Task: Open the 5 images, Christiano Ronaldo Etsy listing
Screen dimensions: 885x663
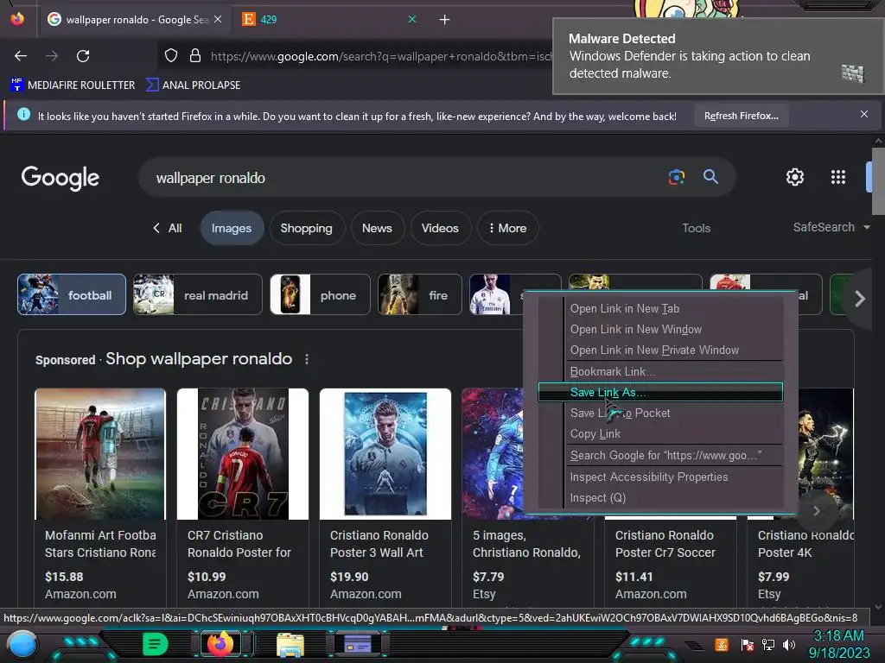Action: coord(526,544)
